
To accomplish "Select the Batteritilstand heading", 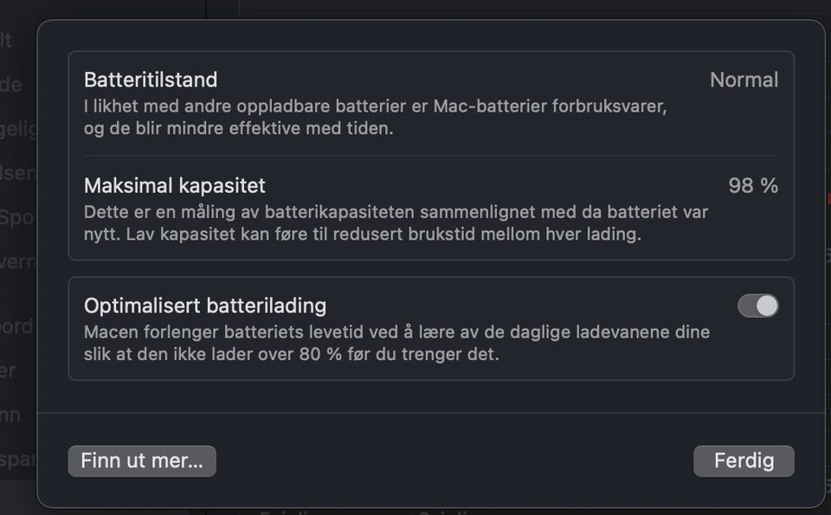I will 151,80.
